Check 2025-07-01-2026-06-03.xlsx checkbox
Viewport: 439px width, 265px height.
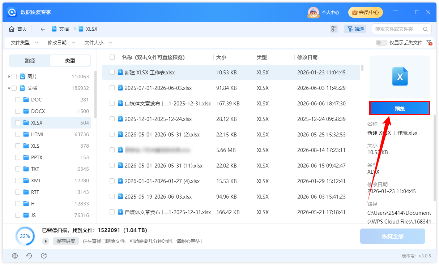(x=112, y=88)
